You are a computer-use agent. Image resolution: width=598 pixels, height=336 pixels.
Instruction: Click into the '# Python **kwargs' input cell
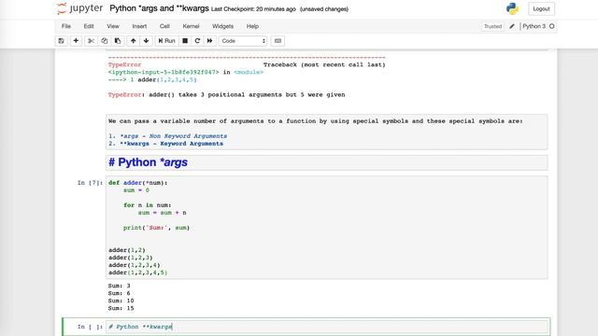(x=327, y=327)
